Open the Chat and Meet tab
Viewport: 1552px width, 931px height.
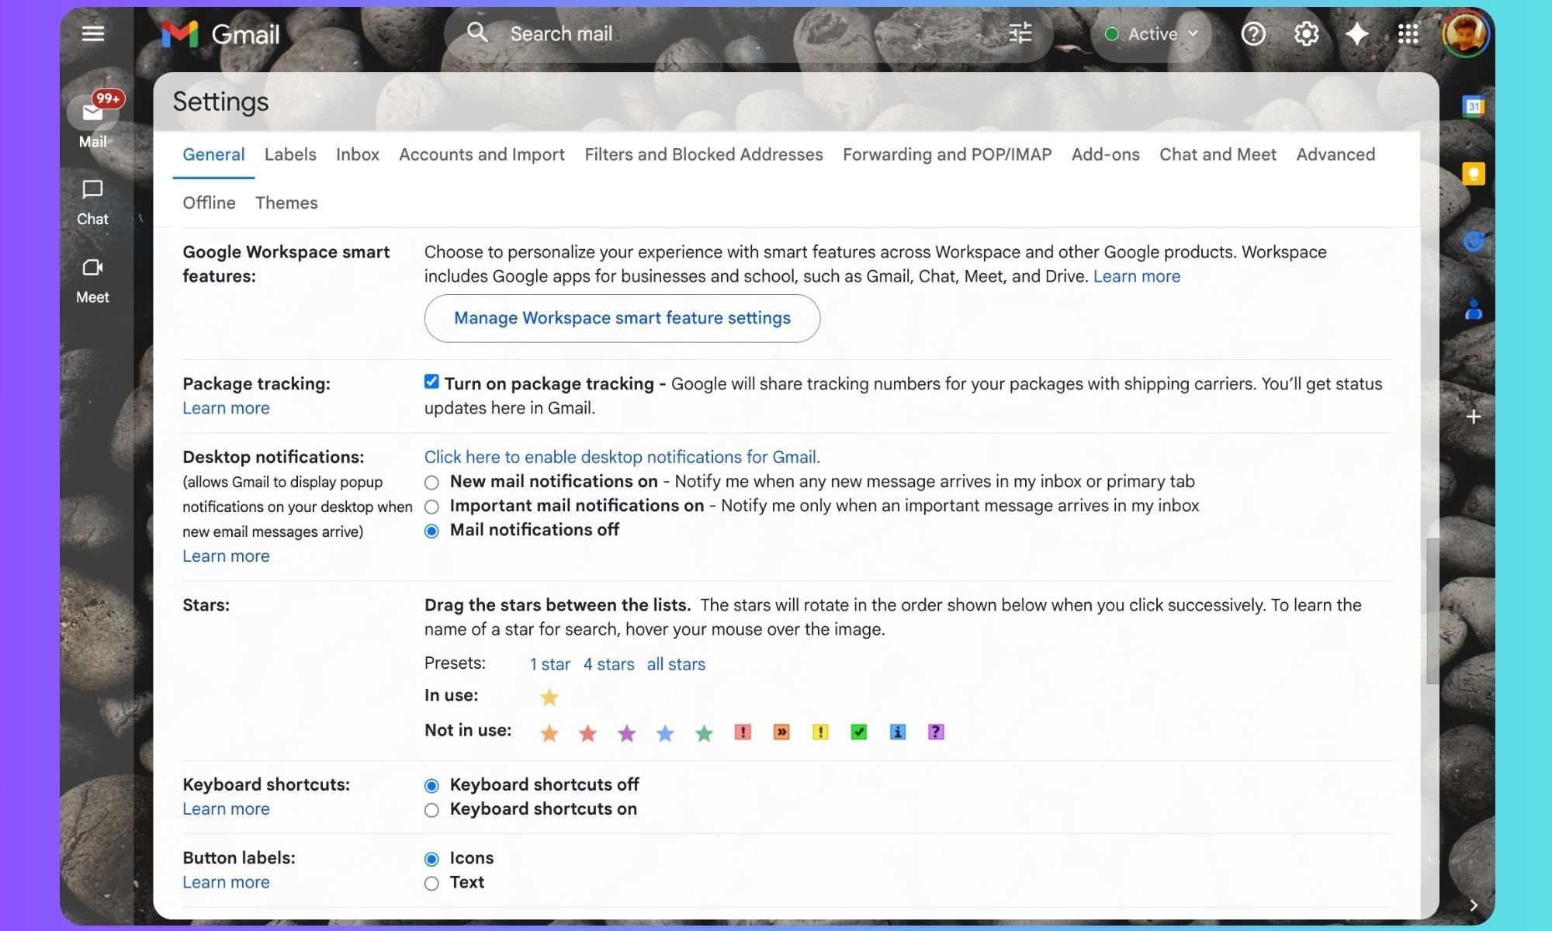click(x=1218, y=154)
